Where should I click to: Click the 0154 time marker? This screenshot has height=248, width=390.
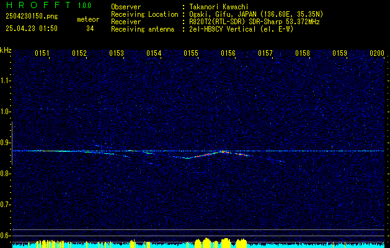coord(154,53)
